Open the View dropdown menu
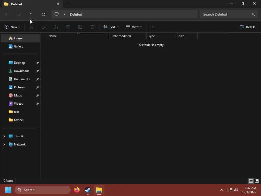Image resolution: width=261 pixels, height=196 pixels. (134, 27)
